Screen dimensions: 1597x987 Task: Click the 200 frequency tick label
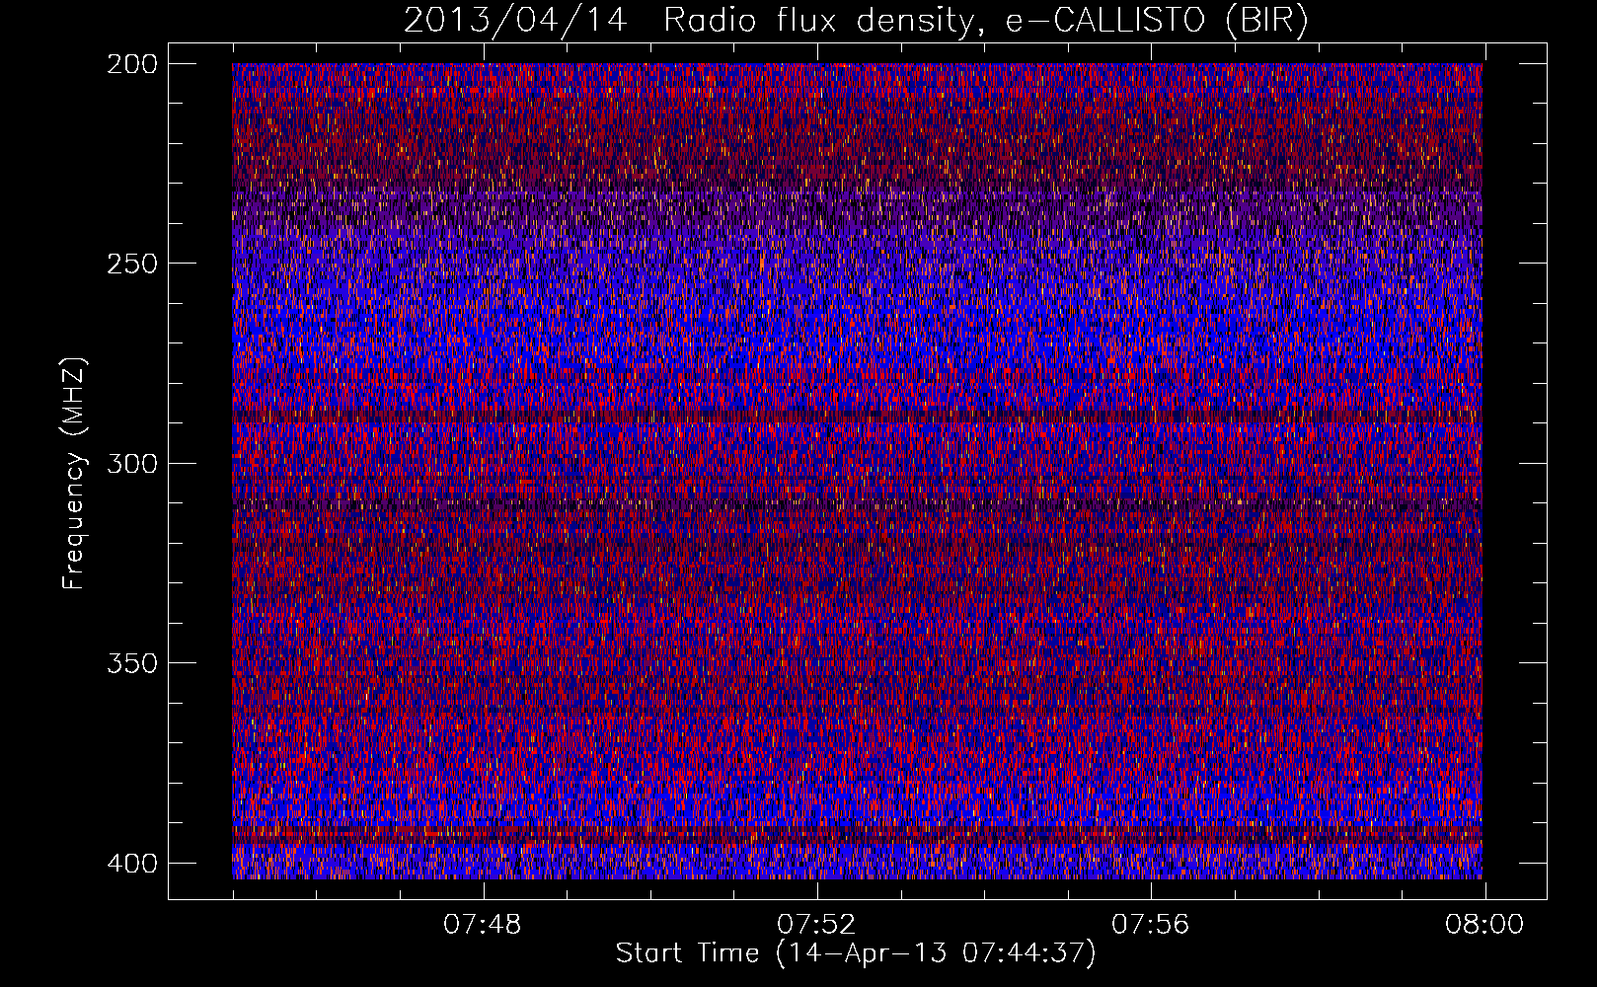(x=131, y=64)
